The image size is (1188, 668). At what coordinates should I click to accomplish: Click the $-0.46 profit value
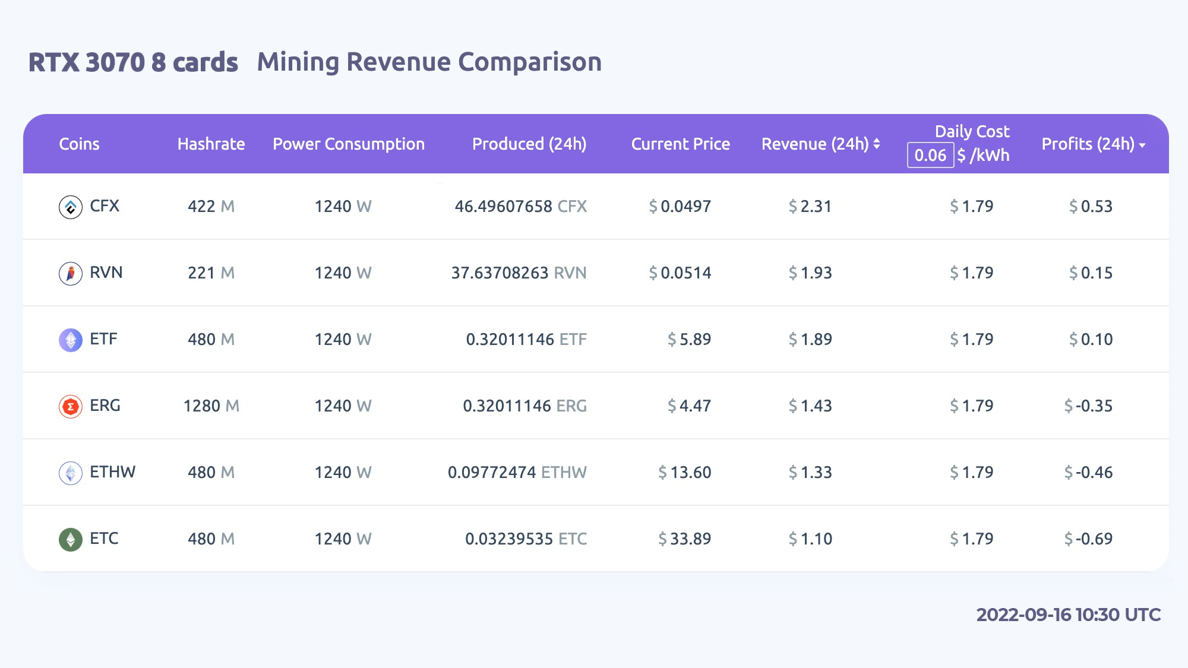[x=1088, y=472]
